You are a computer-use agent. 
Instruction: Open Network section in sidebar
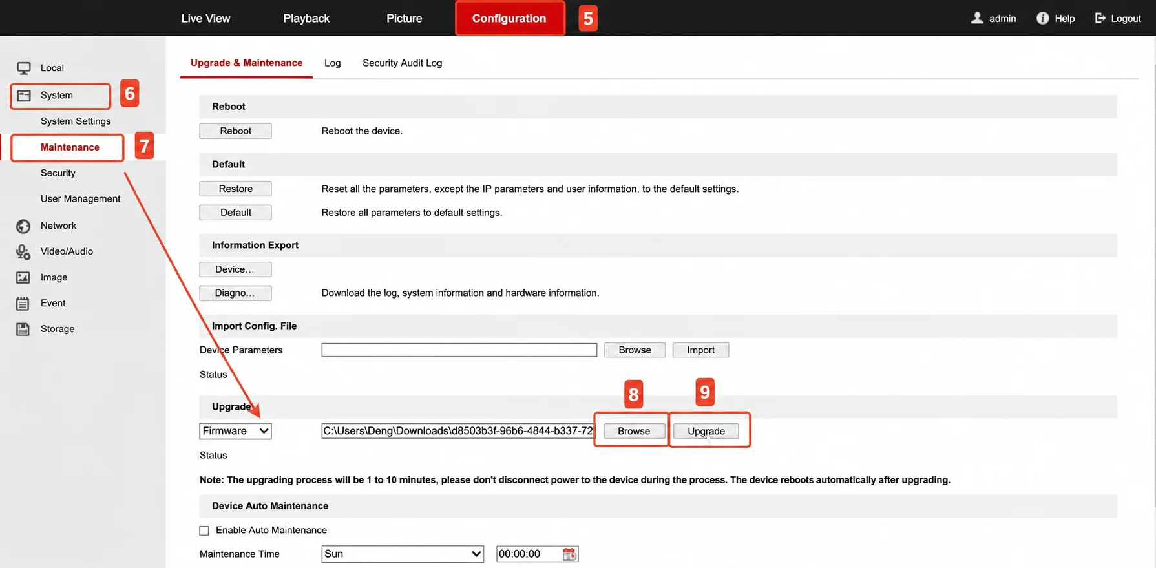(58, 226)
